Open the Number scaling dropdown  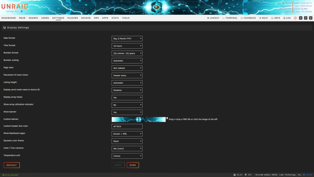tap(127, 61)
